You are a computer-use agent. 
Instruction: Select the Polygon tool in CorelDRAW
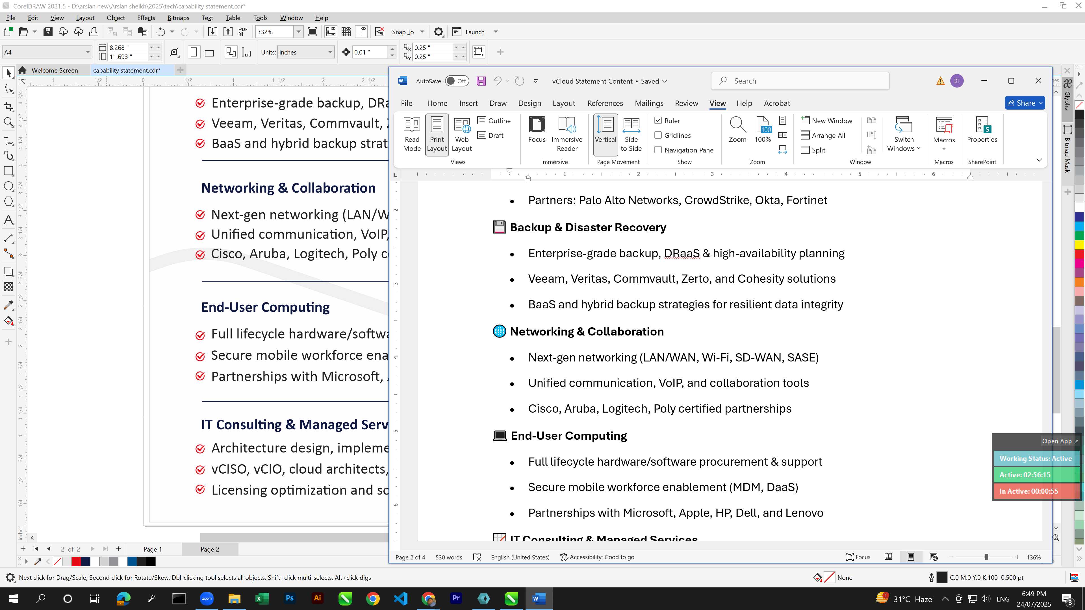pyautogui.click(x=8, y=202)
